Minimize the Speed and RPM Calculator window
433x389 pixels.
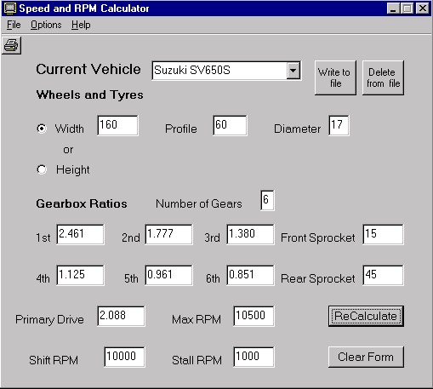(393, 9)
